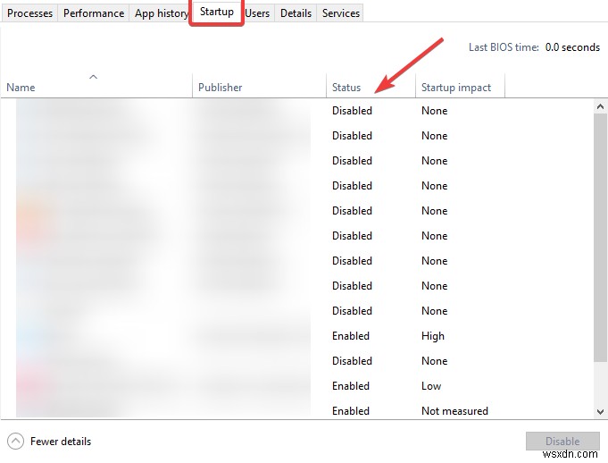
Task: Click the scrollbar down arrow
Action: tap(600, 410)
